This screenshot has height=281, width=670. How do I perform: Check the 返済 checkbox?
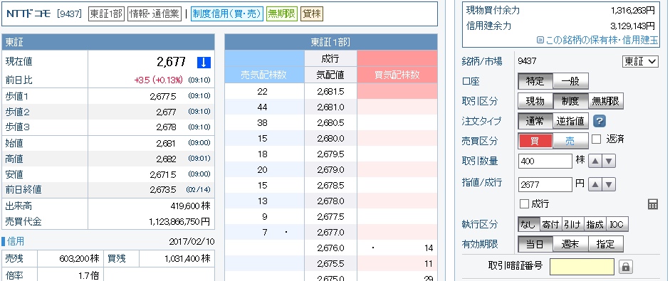(x=597, y=139)
